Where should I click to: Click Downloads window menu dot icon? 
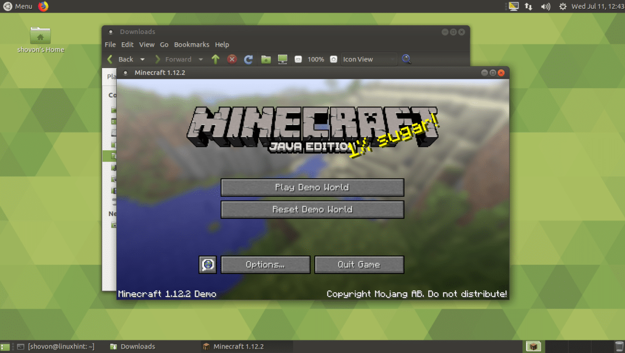tap(111, 32)
